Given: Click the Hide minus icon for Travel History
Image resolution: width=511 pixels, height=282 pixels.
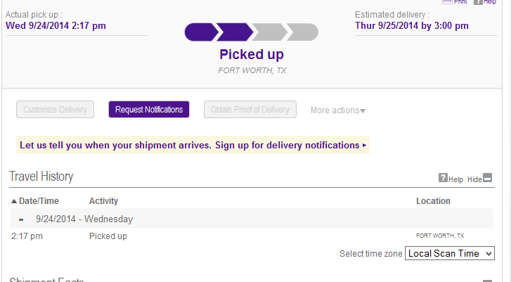Looking at the screenshot, I should 488,179.
